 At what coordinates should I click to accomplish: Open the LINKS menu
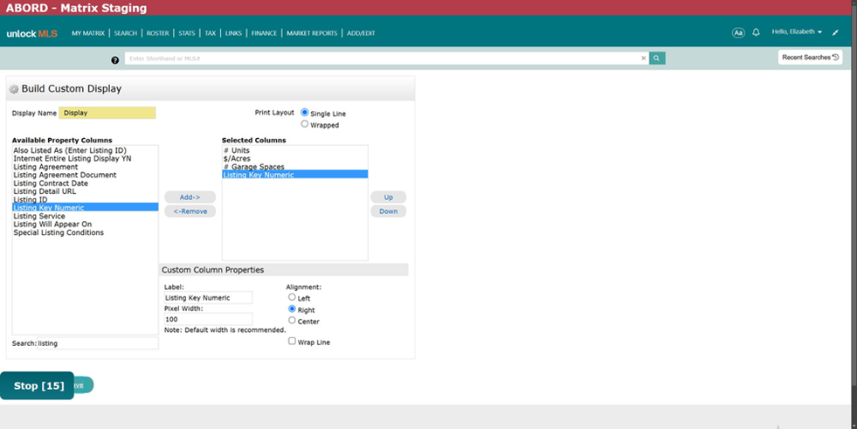click(x=233, y=33)
